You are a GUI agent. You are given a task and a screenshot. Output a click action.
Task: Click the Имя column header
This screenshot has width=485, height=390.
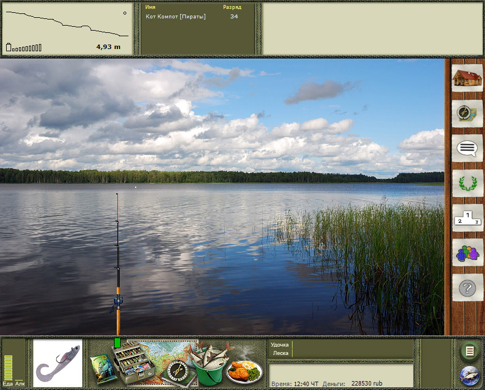(150, 7)
